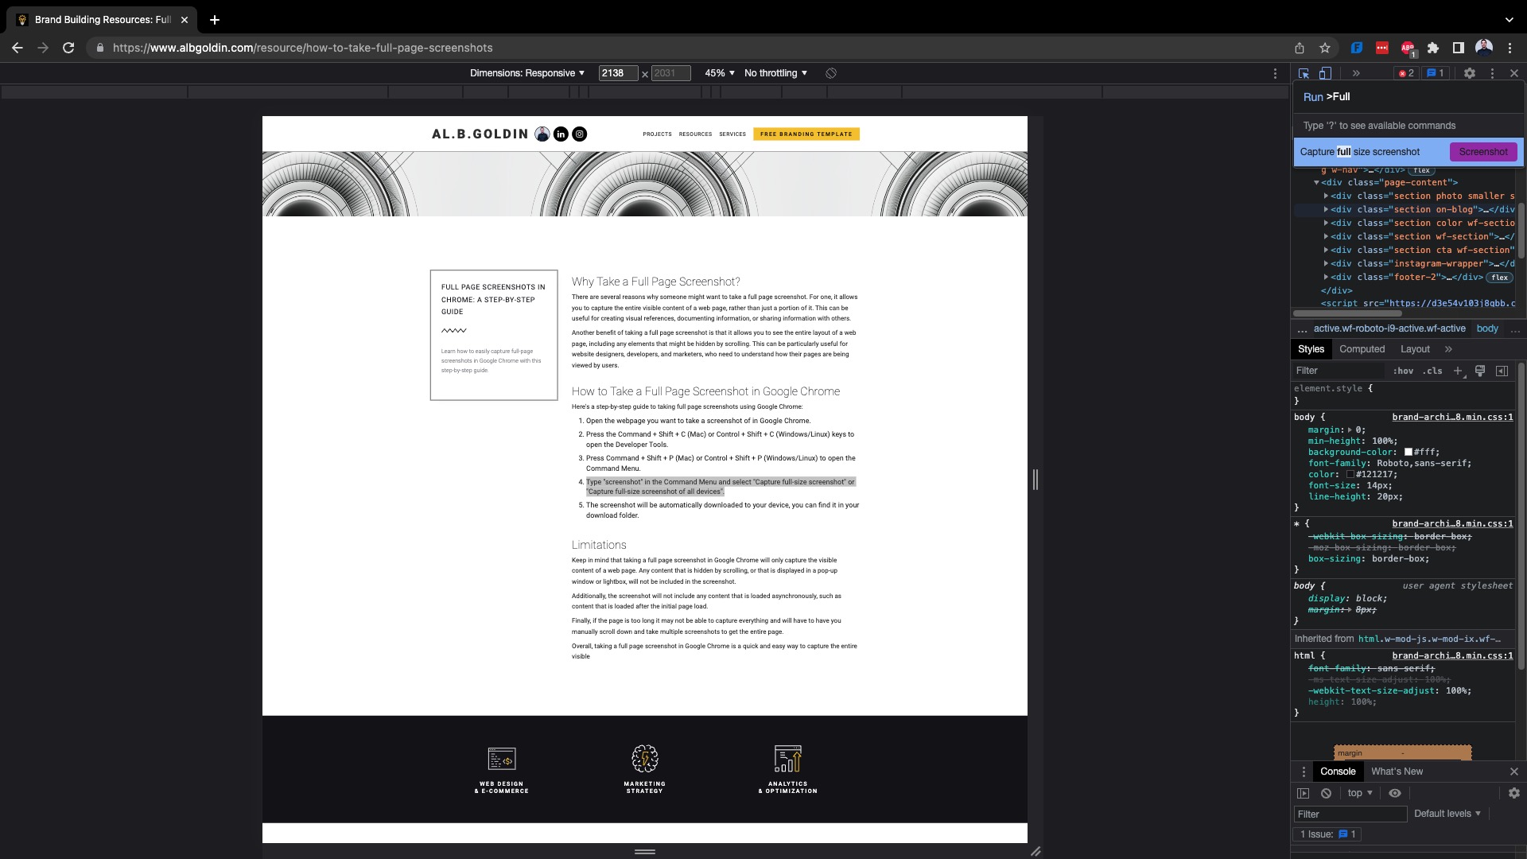Open console settings gear icon
Viewport: 1527px width, 859px height.
click(1513, 793)
